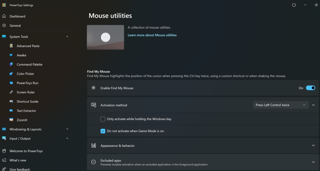Viewport: 320px width, 171px height.
Task: Select the Color Picker icon
Action: click(x=11, y=74)
